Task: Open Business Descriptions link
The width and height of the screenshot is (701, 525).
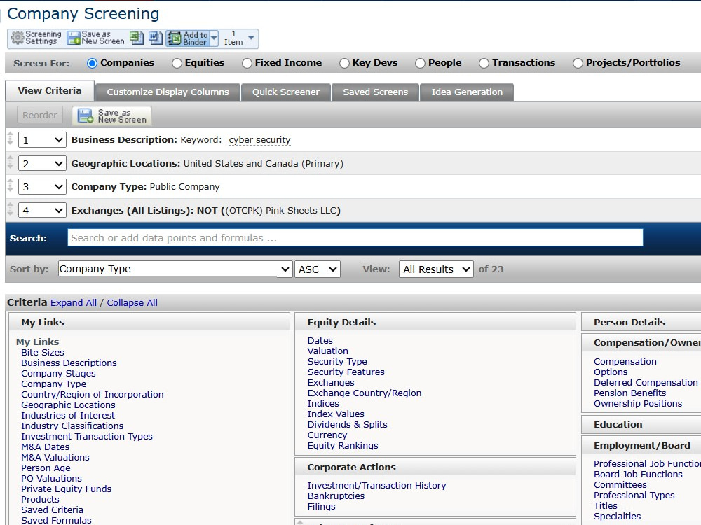Action: [69, 363]
